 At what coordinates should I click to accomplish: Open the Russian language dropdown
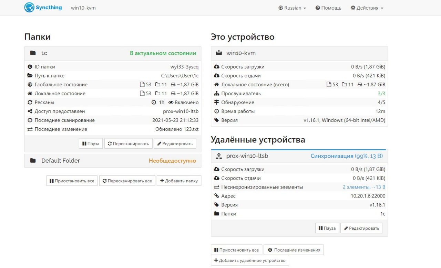tap(292, 8)
